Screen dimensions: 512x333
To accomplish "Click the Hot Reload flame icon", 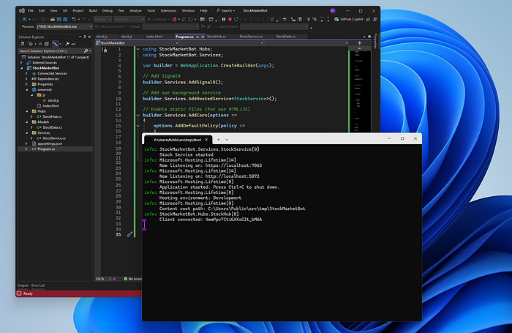I will [x=174, y=20].
